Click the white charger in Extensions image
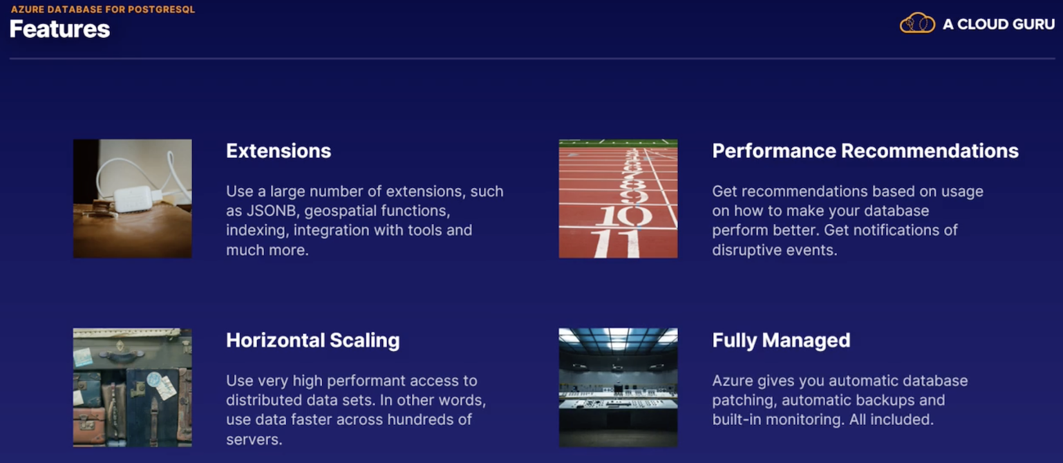The image size is (1063, 463). (131, 200)
